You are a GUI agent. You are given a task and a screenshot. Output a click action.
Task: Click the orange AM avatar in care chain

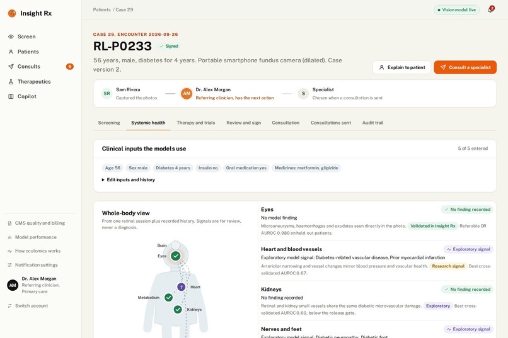coord(187,94)
